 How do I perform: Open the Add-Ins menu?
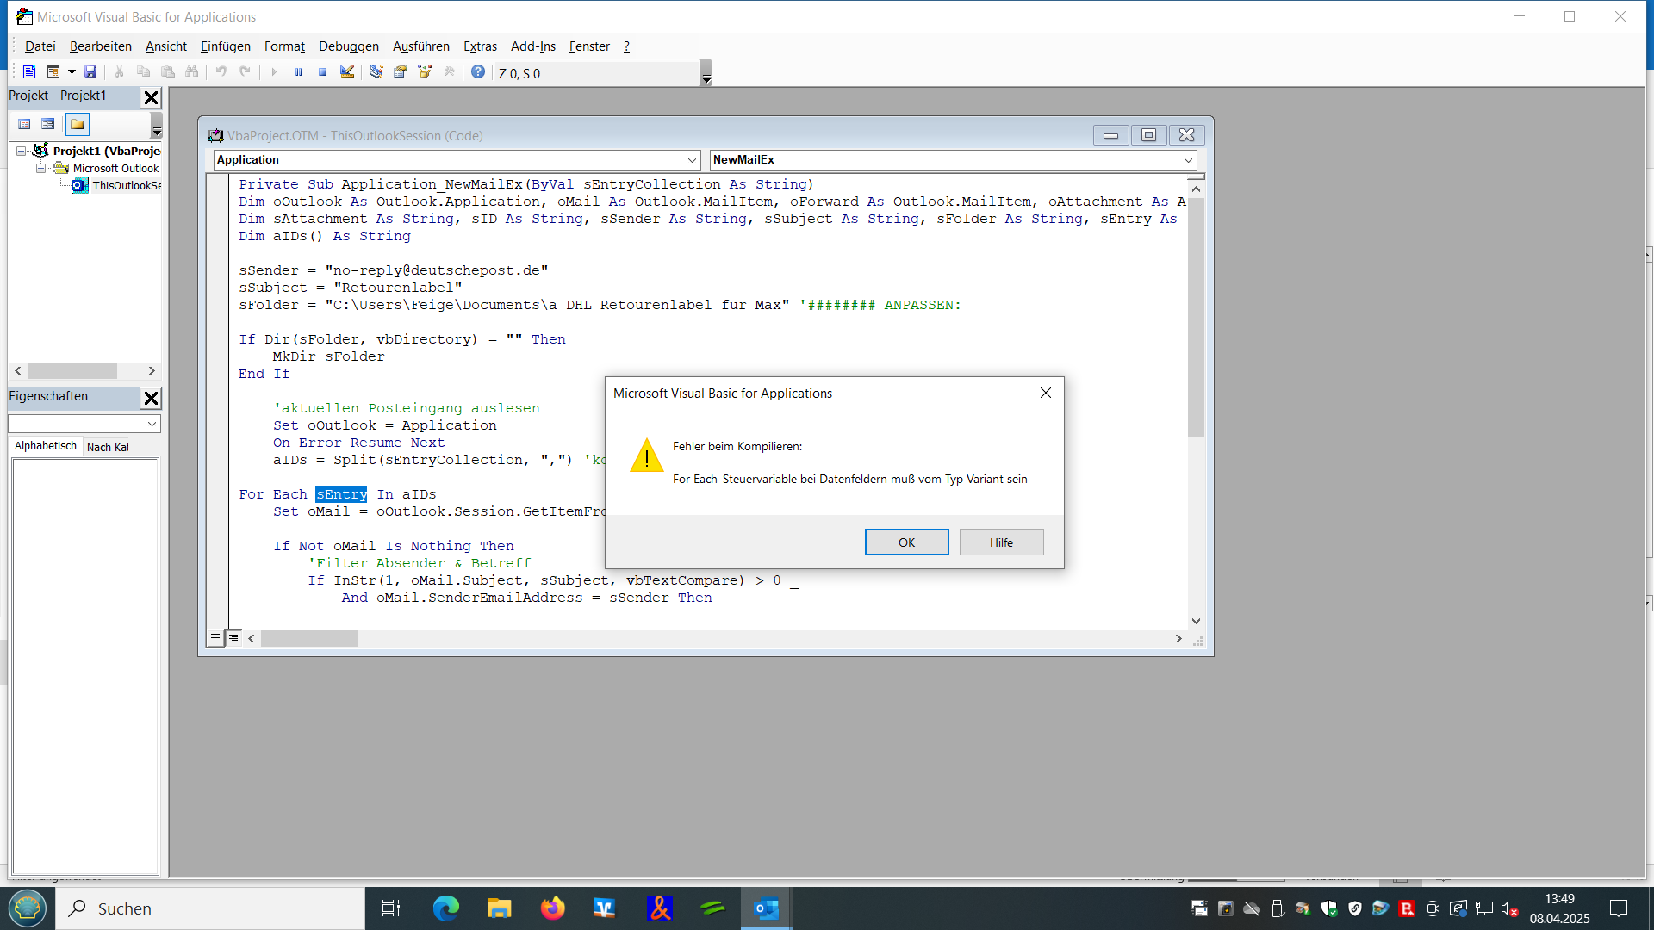point(533,46)
